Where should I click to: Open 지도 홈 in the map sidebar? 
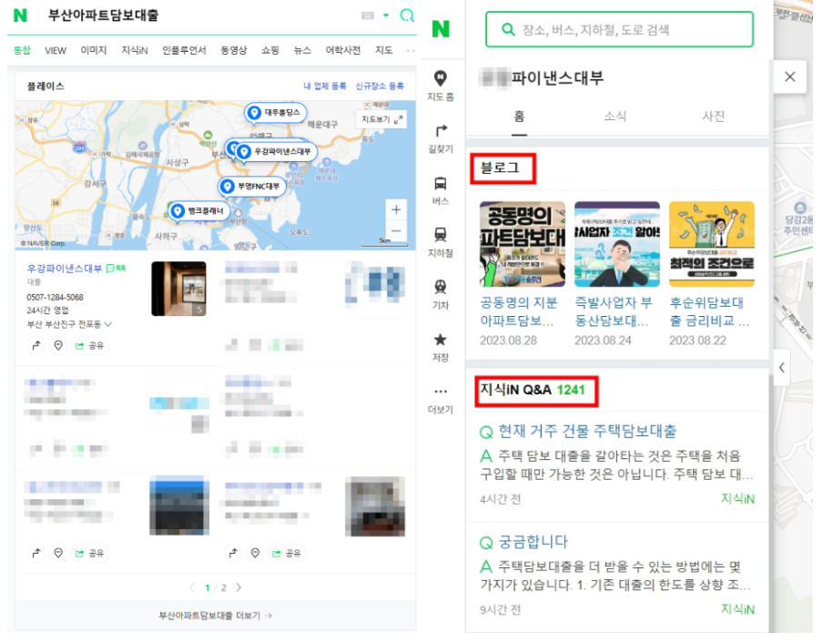click(x=441, y=87)
